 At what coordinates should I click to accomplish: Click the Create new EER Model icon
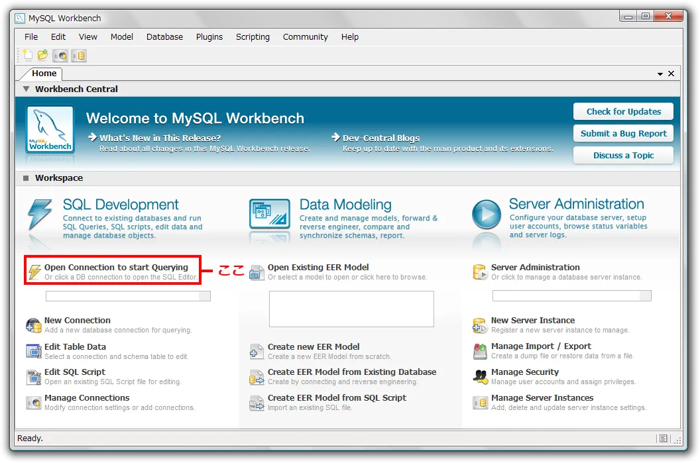point(257,351)
